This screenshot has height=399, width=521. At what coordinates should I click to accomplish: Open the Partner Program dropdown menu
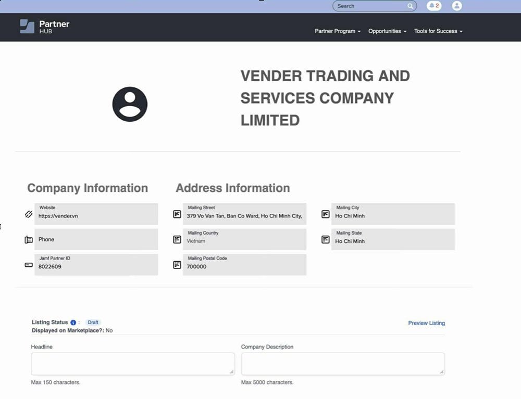point(338,31)
